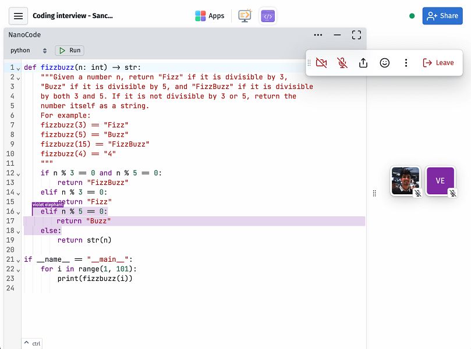This screenshot has height=349, width=471.
Task: Click the text 'return "FizzBuzz"' on line 13
Action: pos(93,183)
